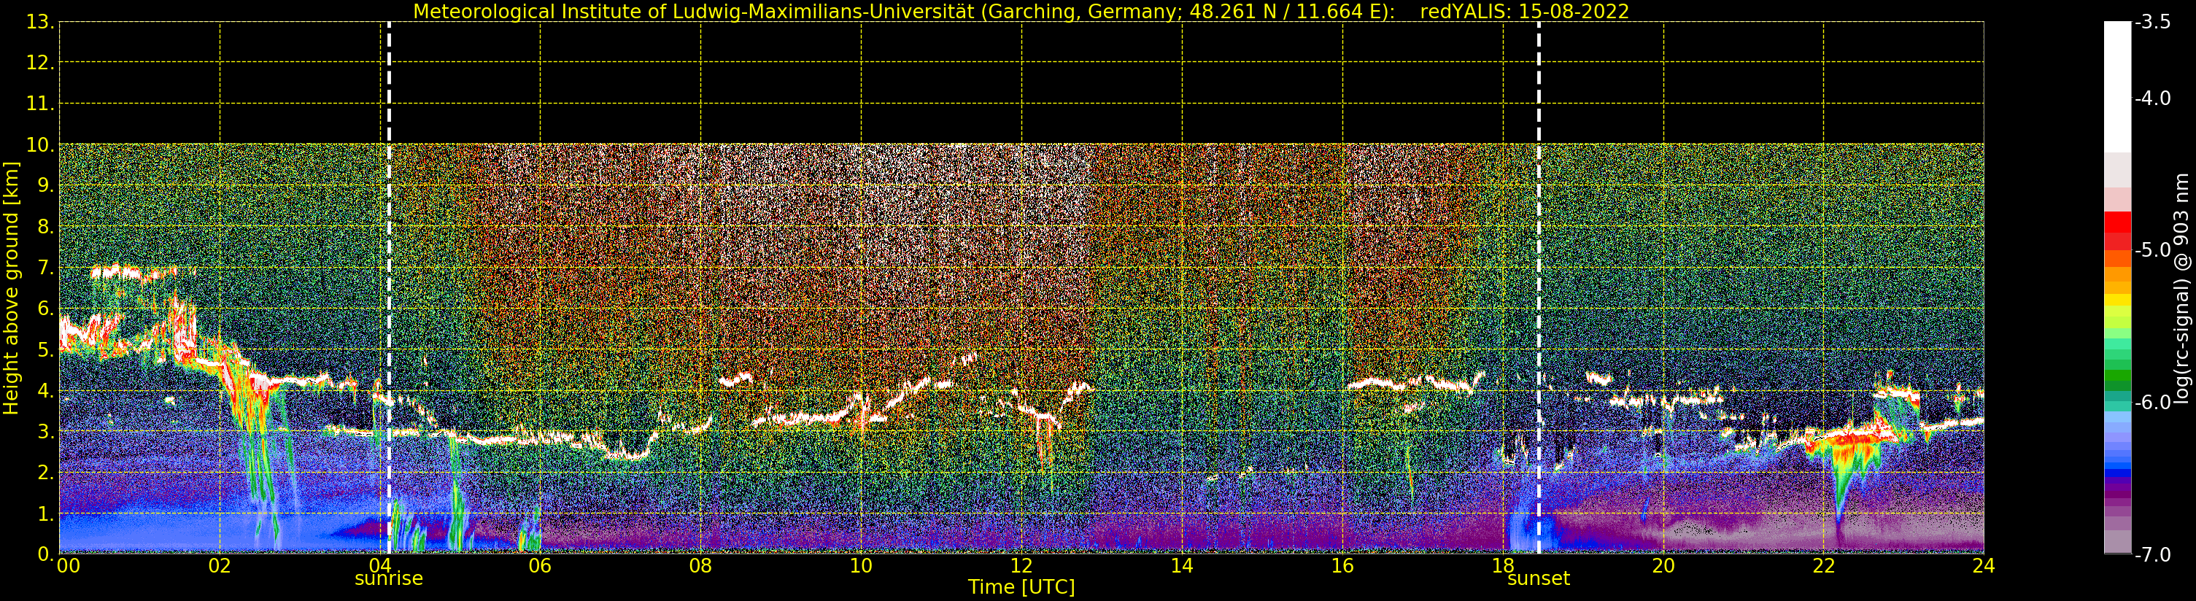Click the time axis tick '12'

pos(1021,566)
